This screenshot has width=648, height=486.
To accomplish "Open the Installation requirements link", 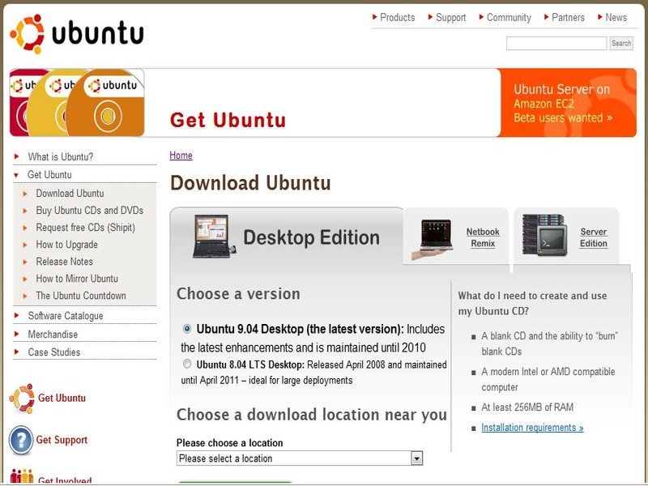I will click(x=532, y=428).
